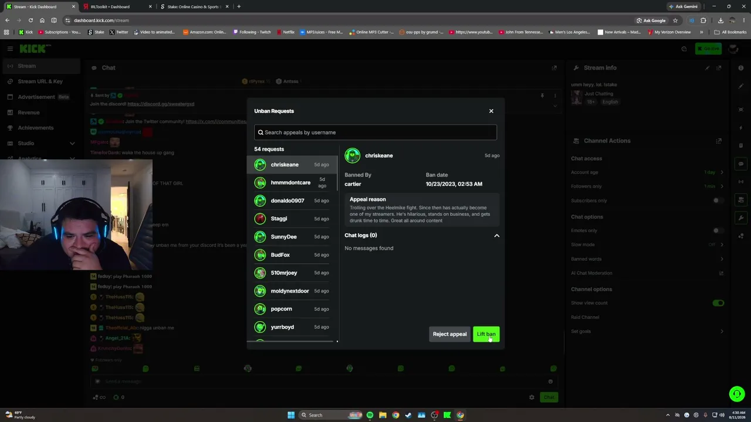
Task: Toggle the Kick sidebar hamburger menu
Action: [10, 49]
